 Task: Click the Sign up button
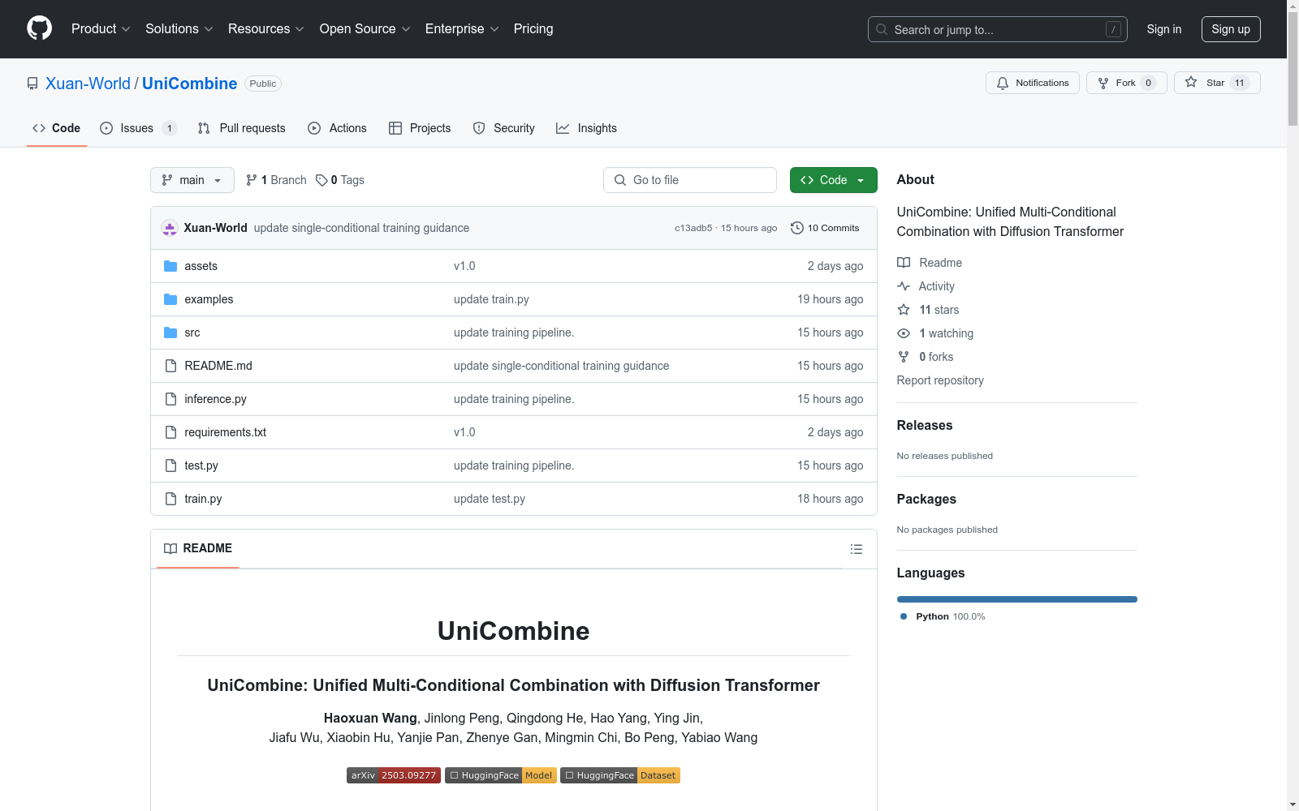click(x=1231, y=29)
